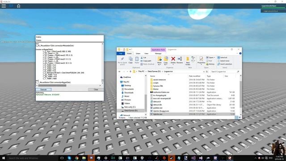Click Execute in the Kratos window
This screenshot has height=161, width=286.
click(43, 89)
